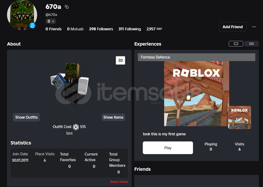Click the Current Active statistic
263x187 pixels.
[x=91, y=160]
